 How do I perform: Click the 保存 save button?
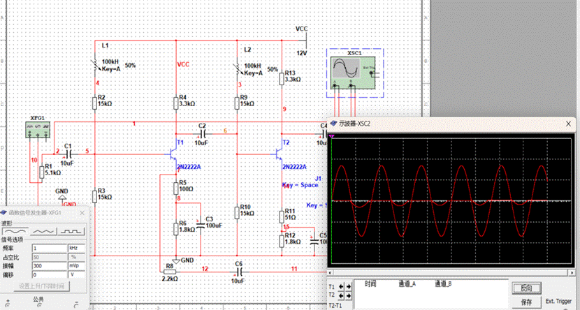coord(526,302)
